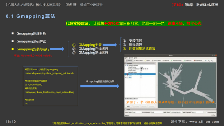224x126 pixels.
Task: Select the Publish Point tool
Action: 198,61
